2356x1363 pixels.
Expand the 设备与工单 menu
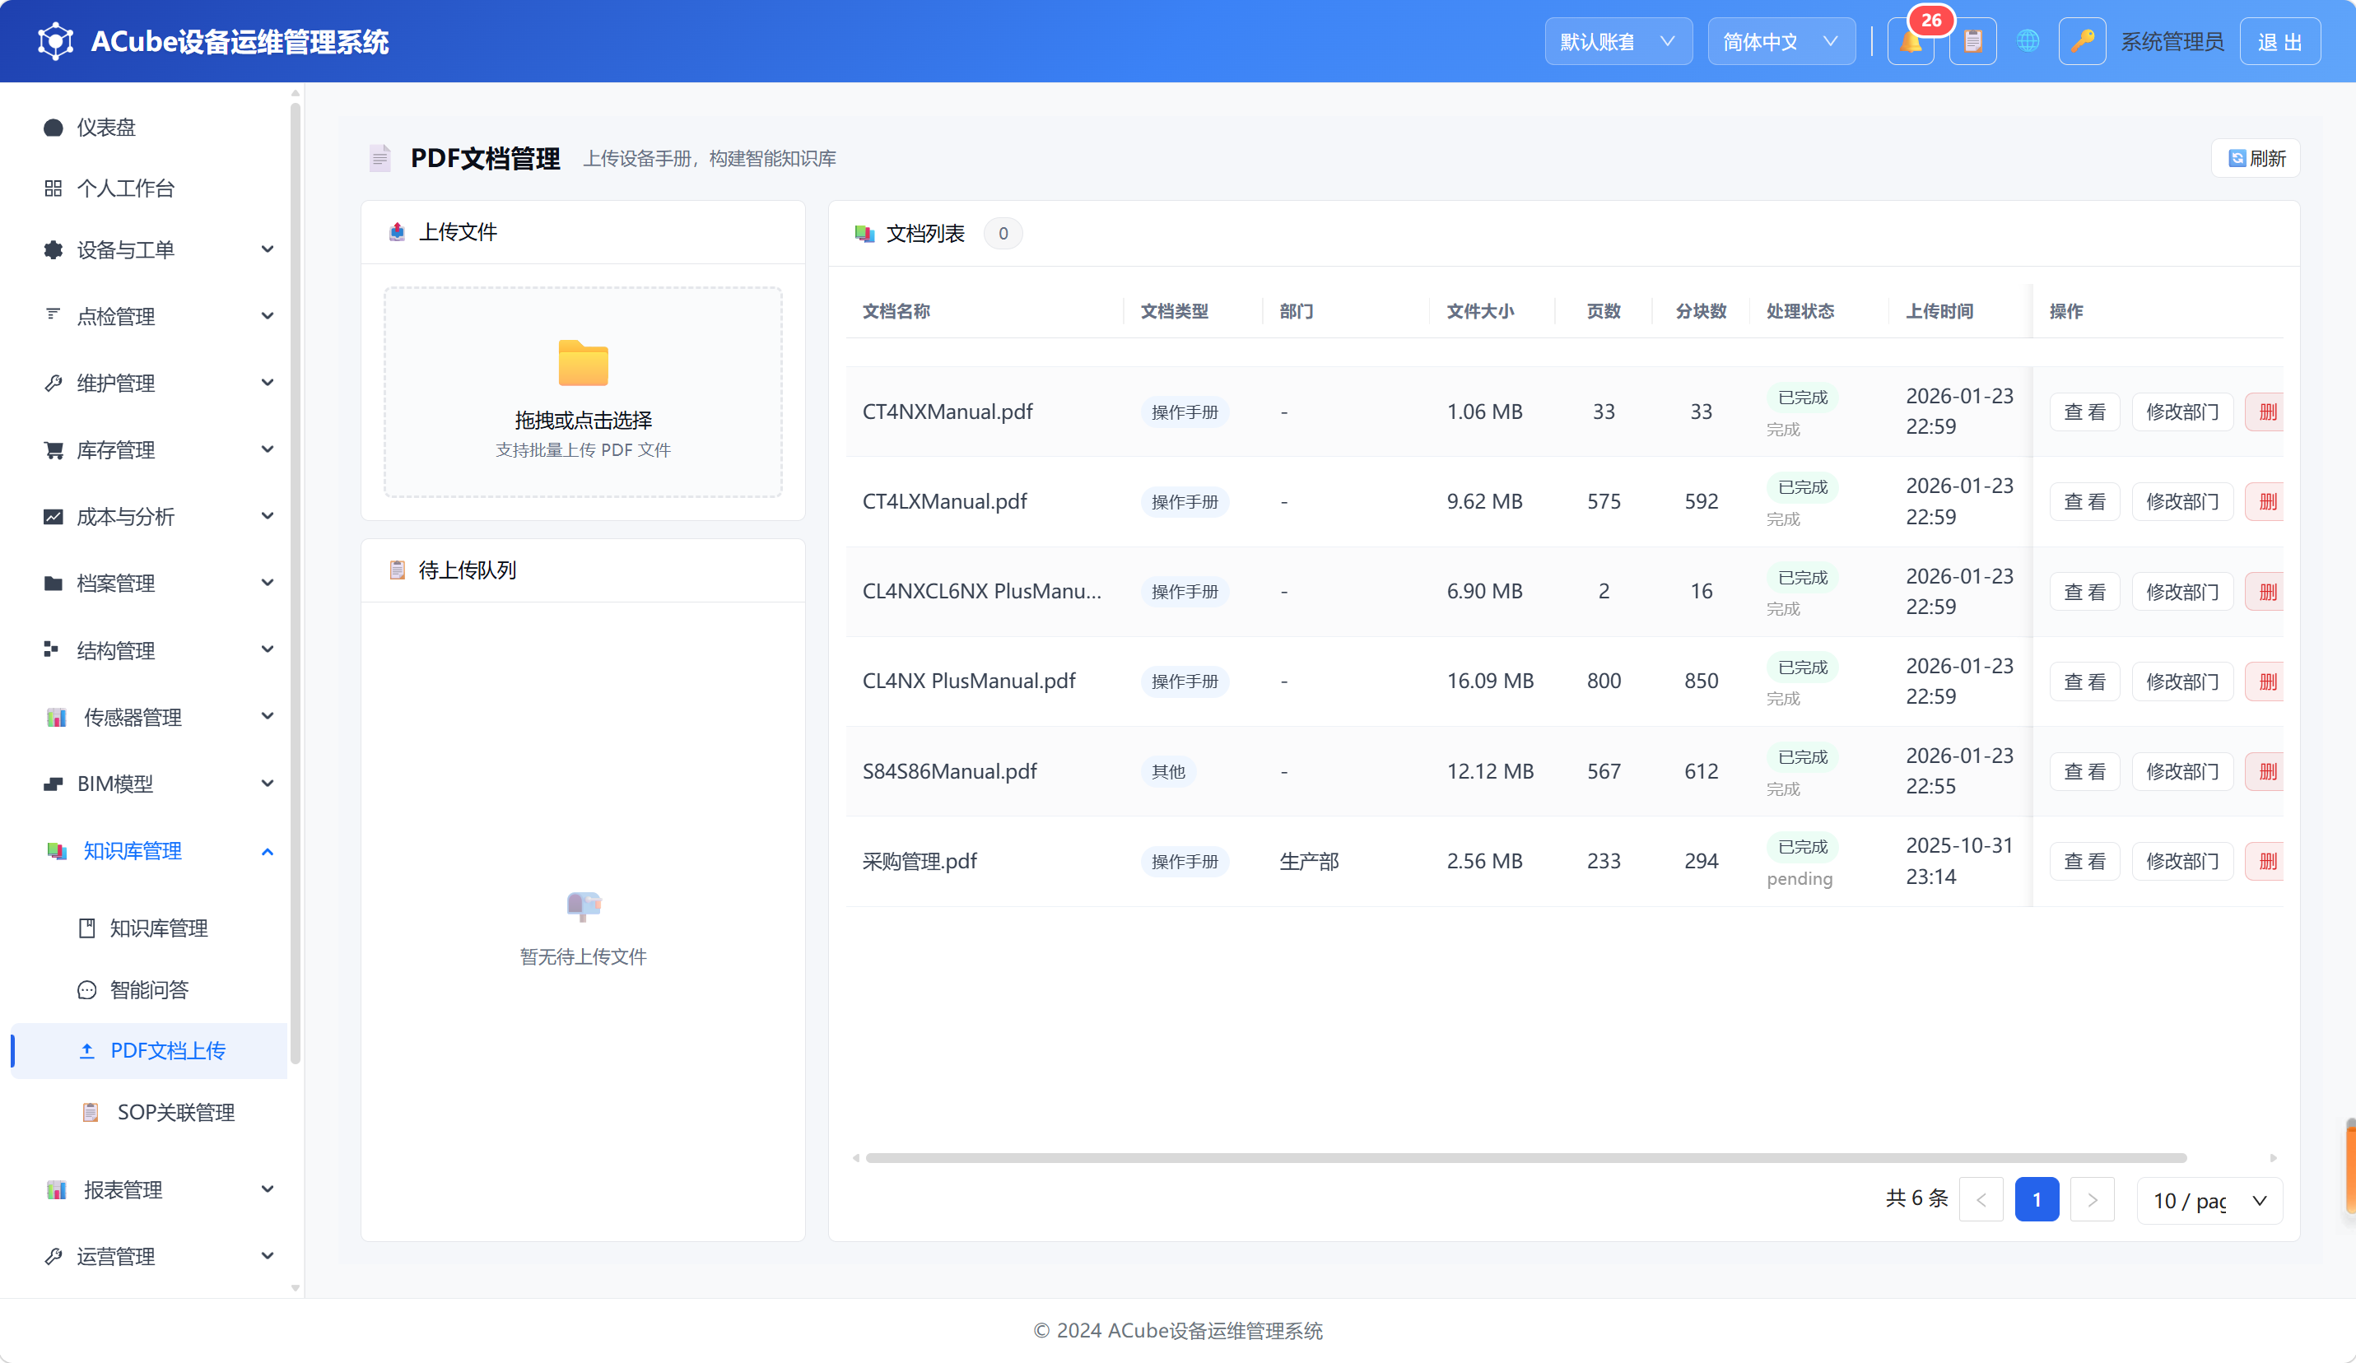coord(150,249)
